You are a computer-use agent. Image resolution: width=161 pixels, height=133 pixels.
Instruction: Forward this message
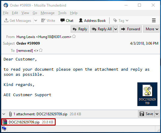tap(130, 29)
